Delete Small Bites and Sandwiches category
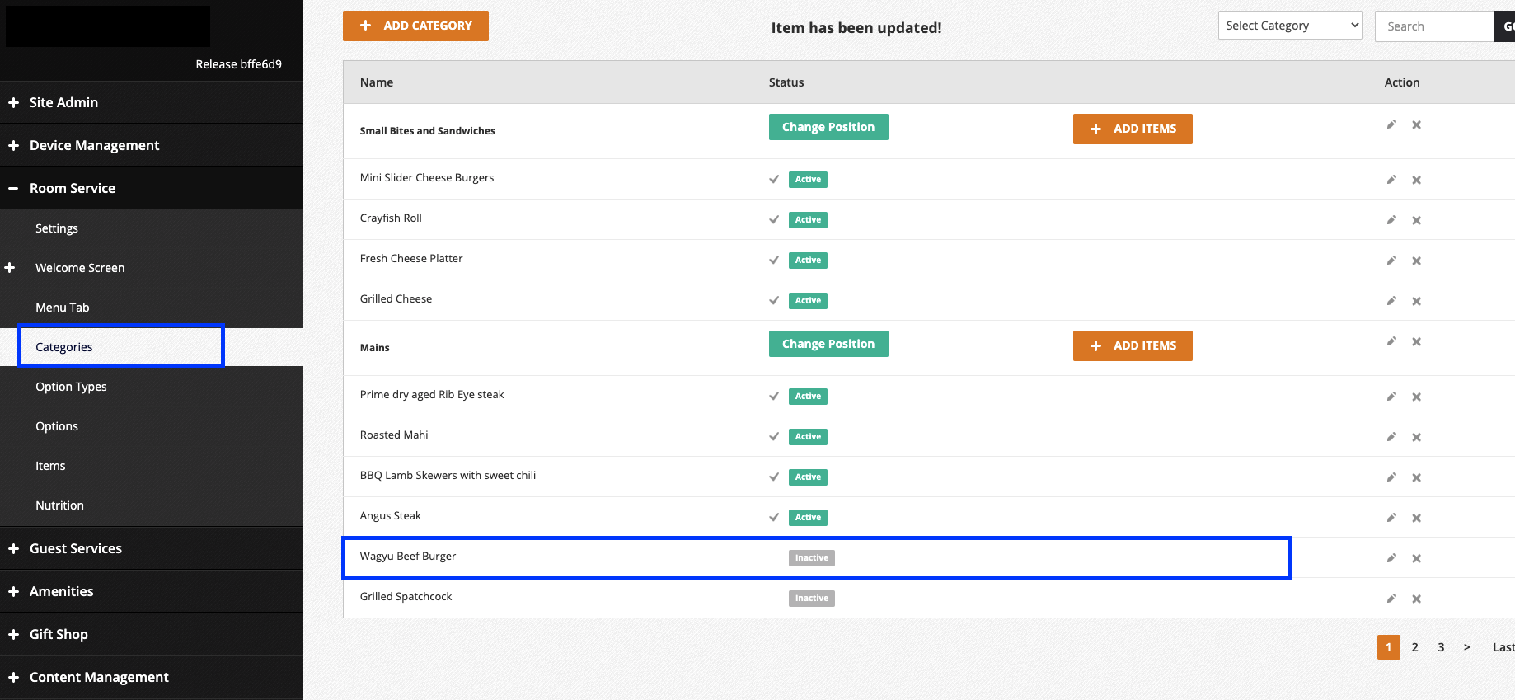 tap(1416, 125)
